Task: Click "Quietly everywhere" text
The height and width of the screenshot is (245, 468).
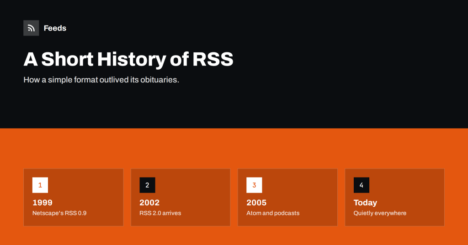Action: tap(380, 213)
